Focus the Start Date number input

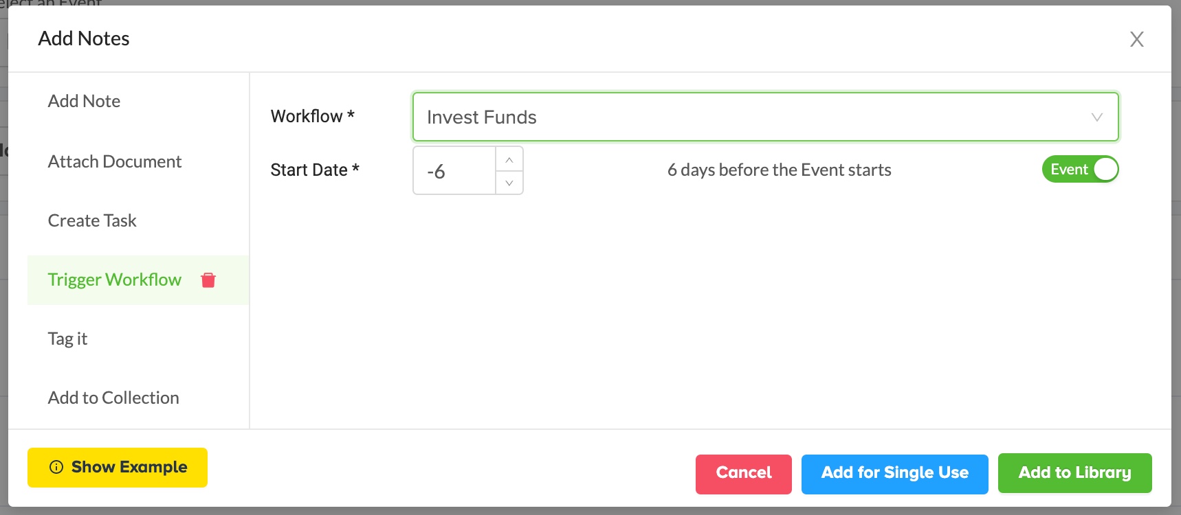454,171
